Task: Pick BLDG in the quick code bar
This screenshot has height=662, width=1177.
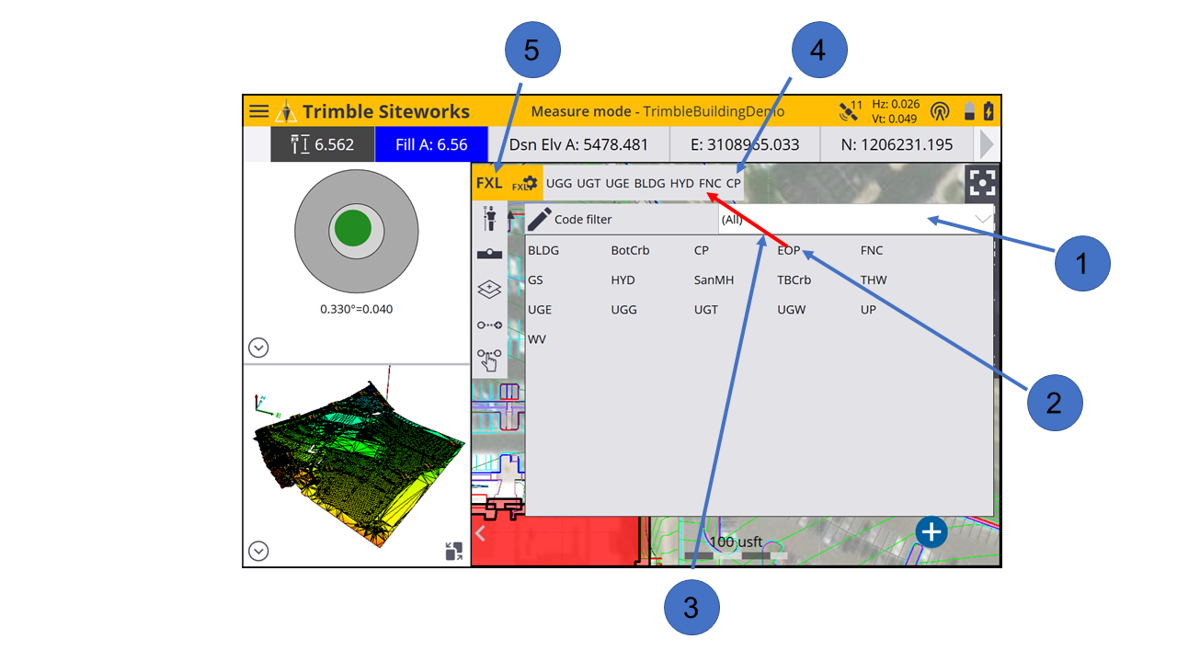Action: click(649, 183)
